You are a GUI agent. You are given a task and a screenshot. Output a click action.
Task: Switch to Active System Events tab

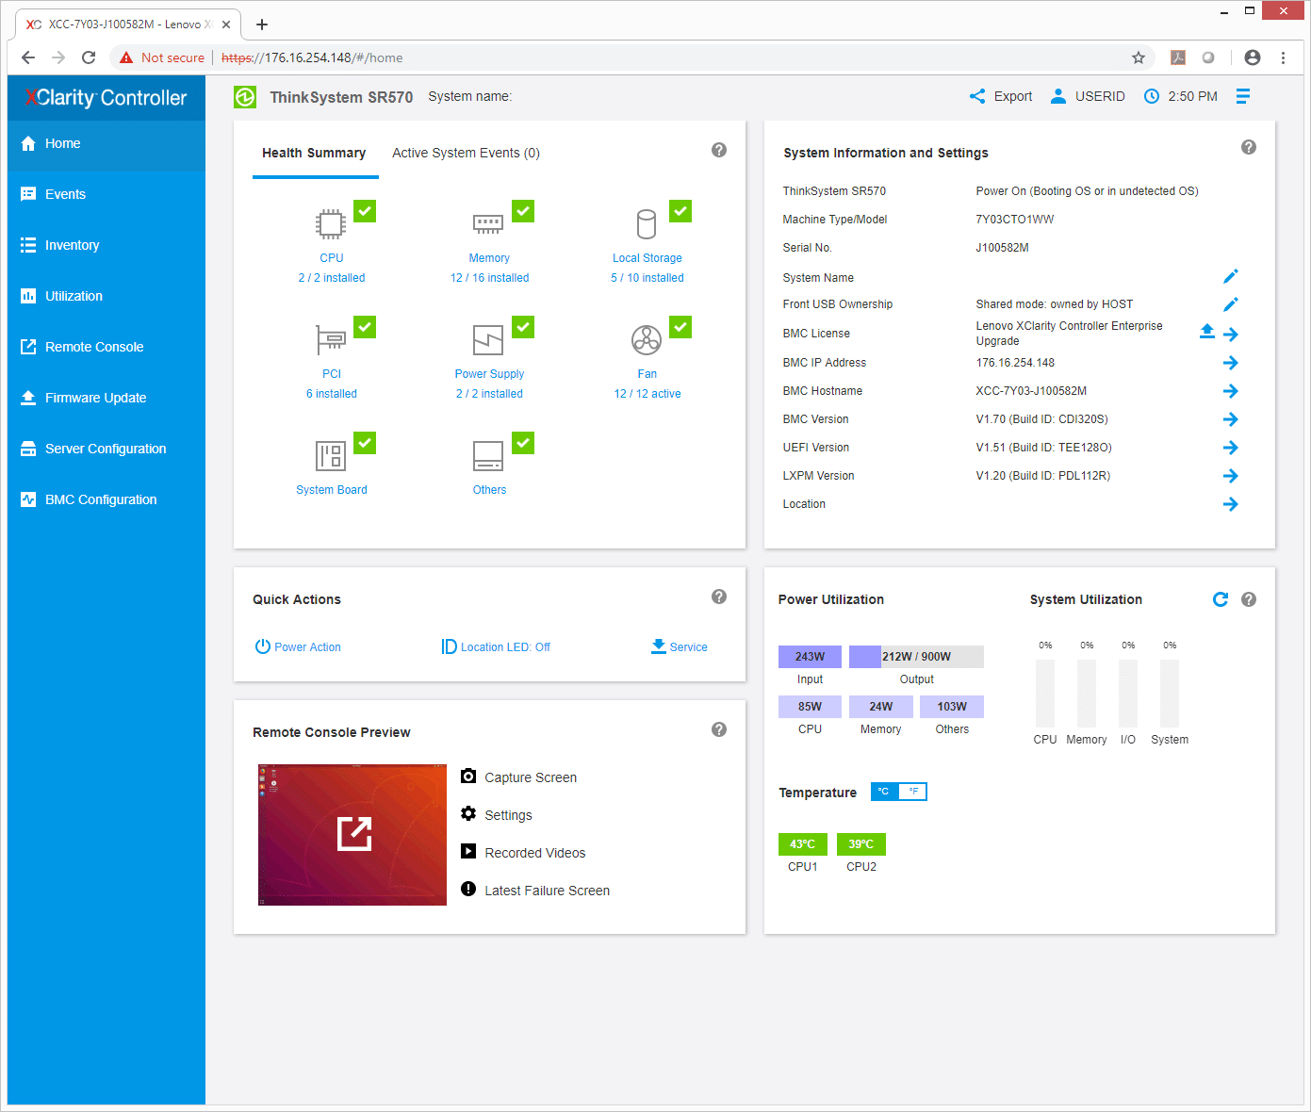point(466,153)
